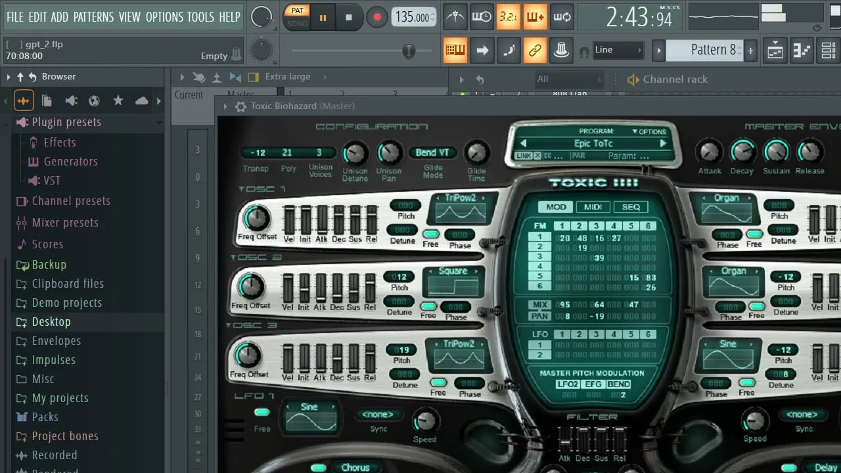Toggle OSC 3 Free switch on left
This screenshot has height=473, width=841.
[438, 382]
